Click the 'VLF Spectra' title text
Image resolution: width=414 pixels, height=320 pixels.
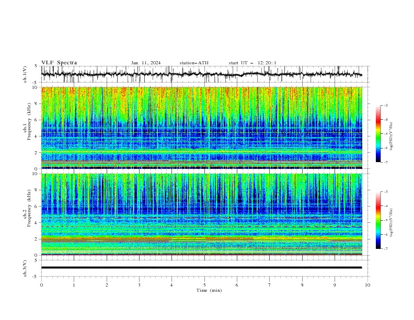click(x=59, y=63)
